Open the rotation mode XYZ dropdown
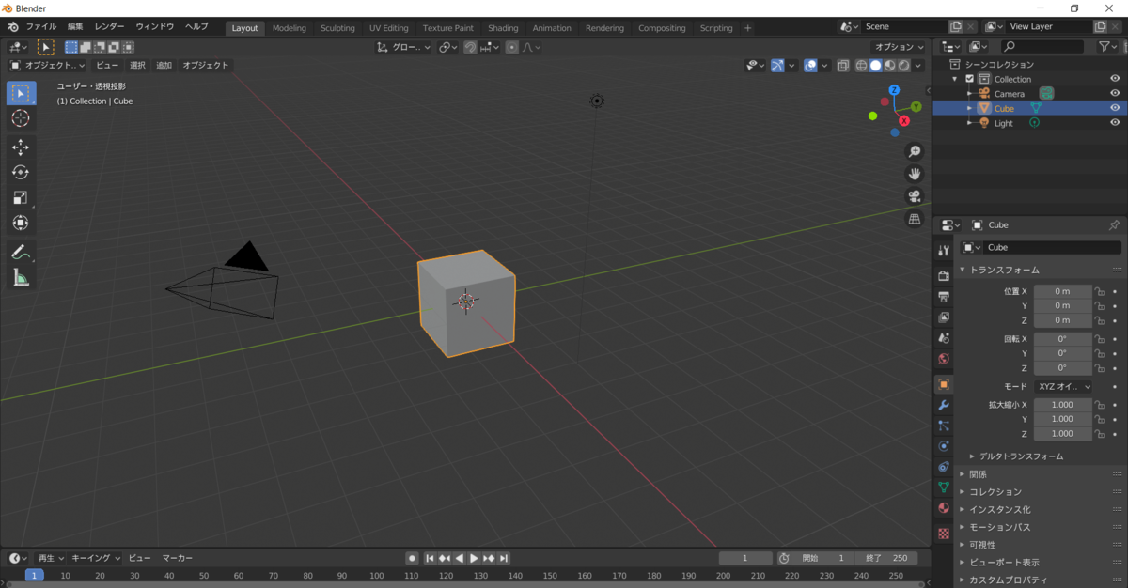 1064,386
